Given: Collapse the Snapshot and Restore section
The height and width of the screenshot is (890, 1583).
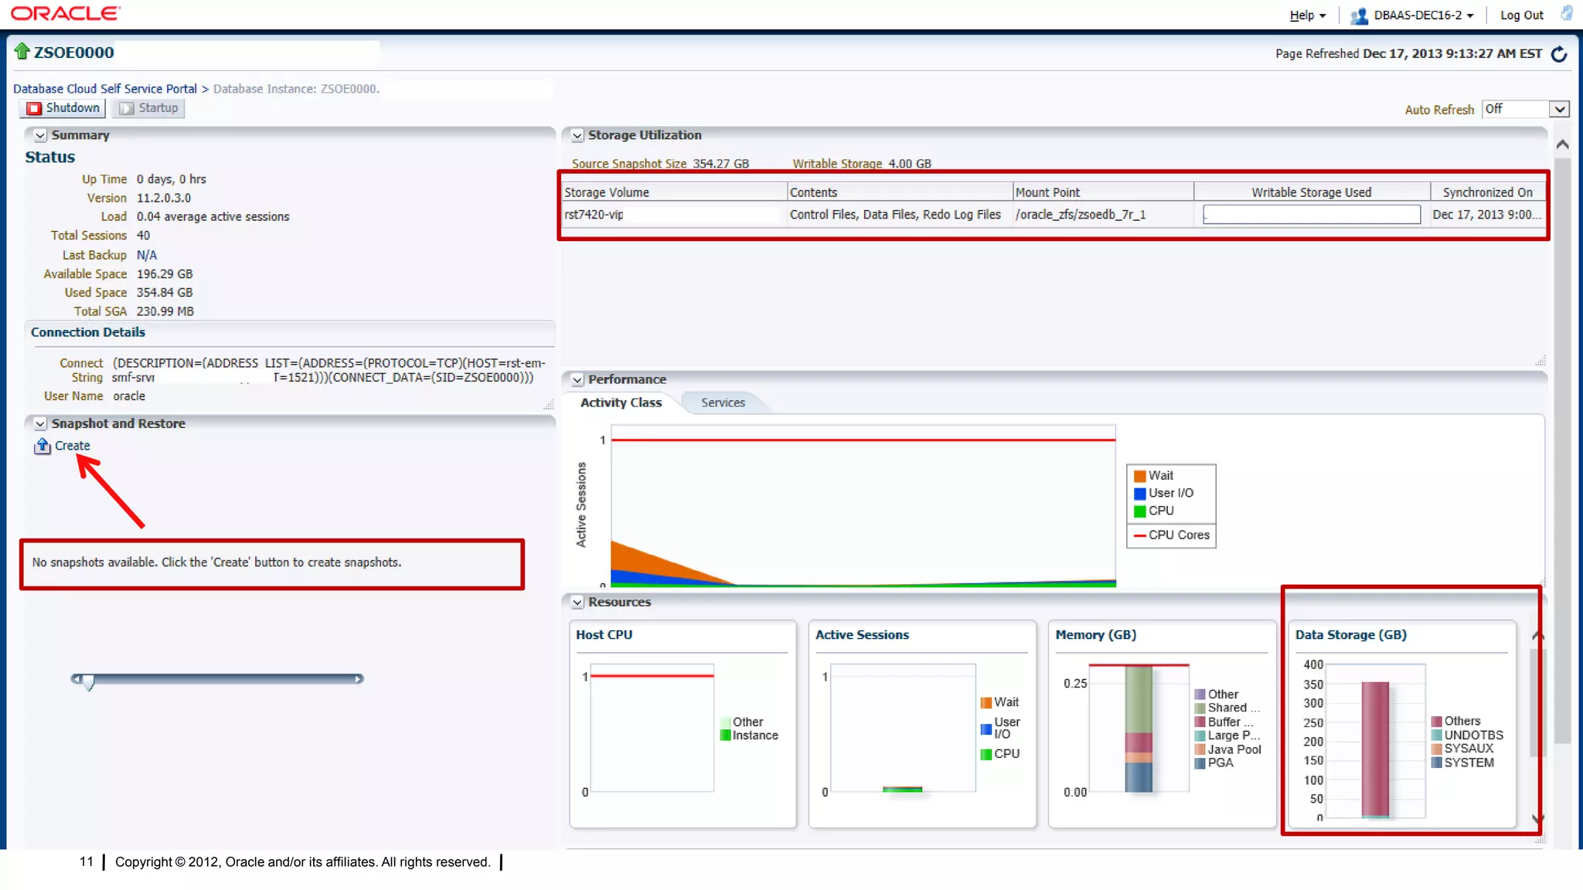Looking at the screenshot, I should click(40, 423).
